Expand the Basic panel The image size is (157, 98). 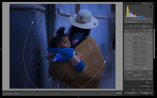(x=152, y=83)
